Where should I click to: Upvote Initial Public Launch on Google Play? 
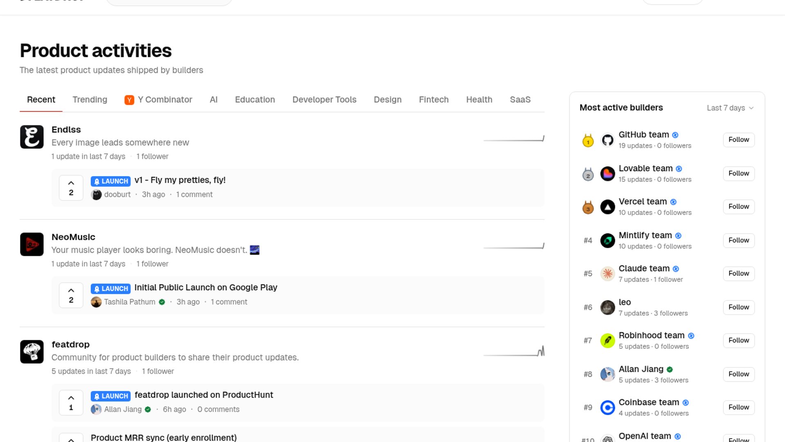[x=71, y=295]
